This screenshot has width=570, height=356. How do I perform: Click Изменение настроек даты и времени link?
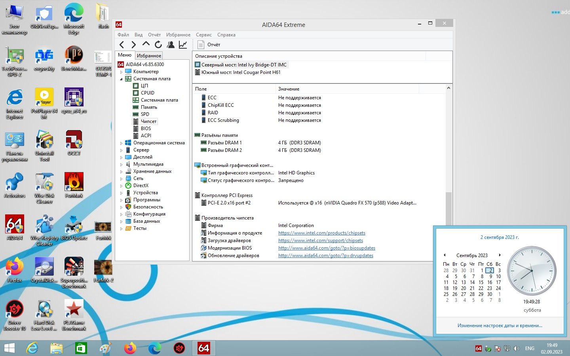(500, 326)
